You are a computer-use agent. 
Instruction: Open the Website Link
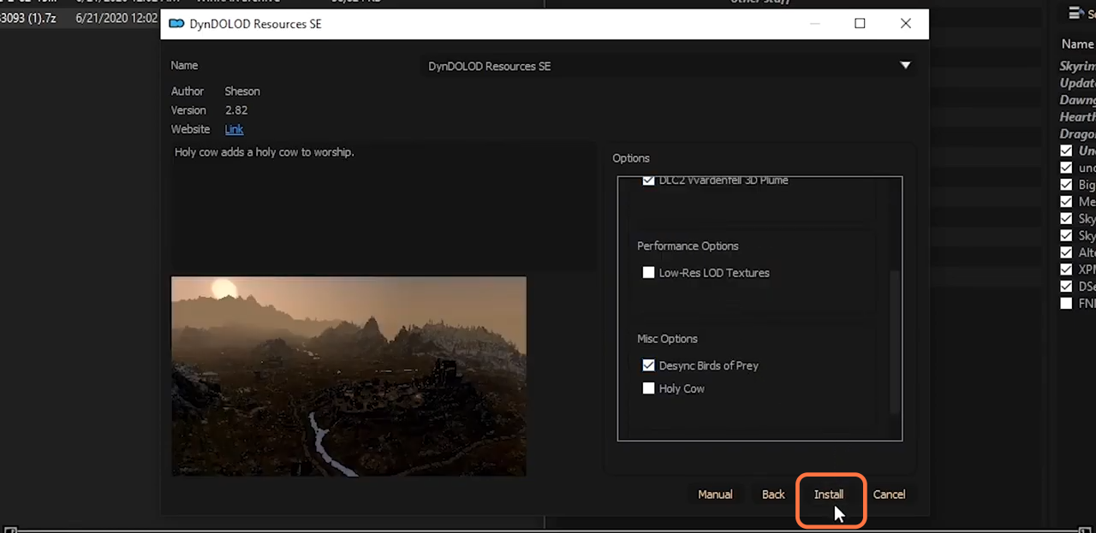click(234, 129)
